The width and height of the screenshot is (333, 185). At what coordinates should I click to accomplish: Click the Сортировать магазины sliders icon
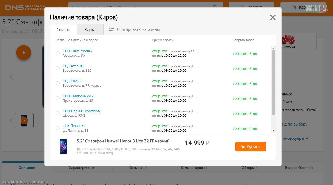click(x=111, y=29)
